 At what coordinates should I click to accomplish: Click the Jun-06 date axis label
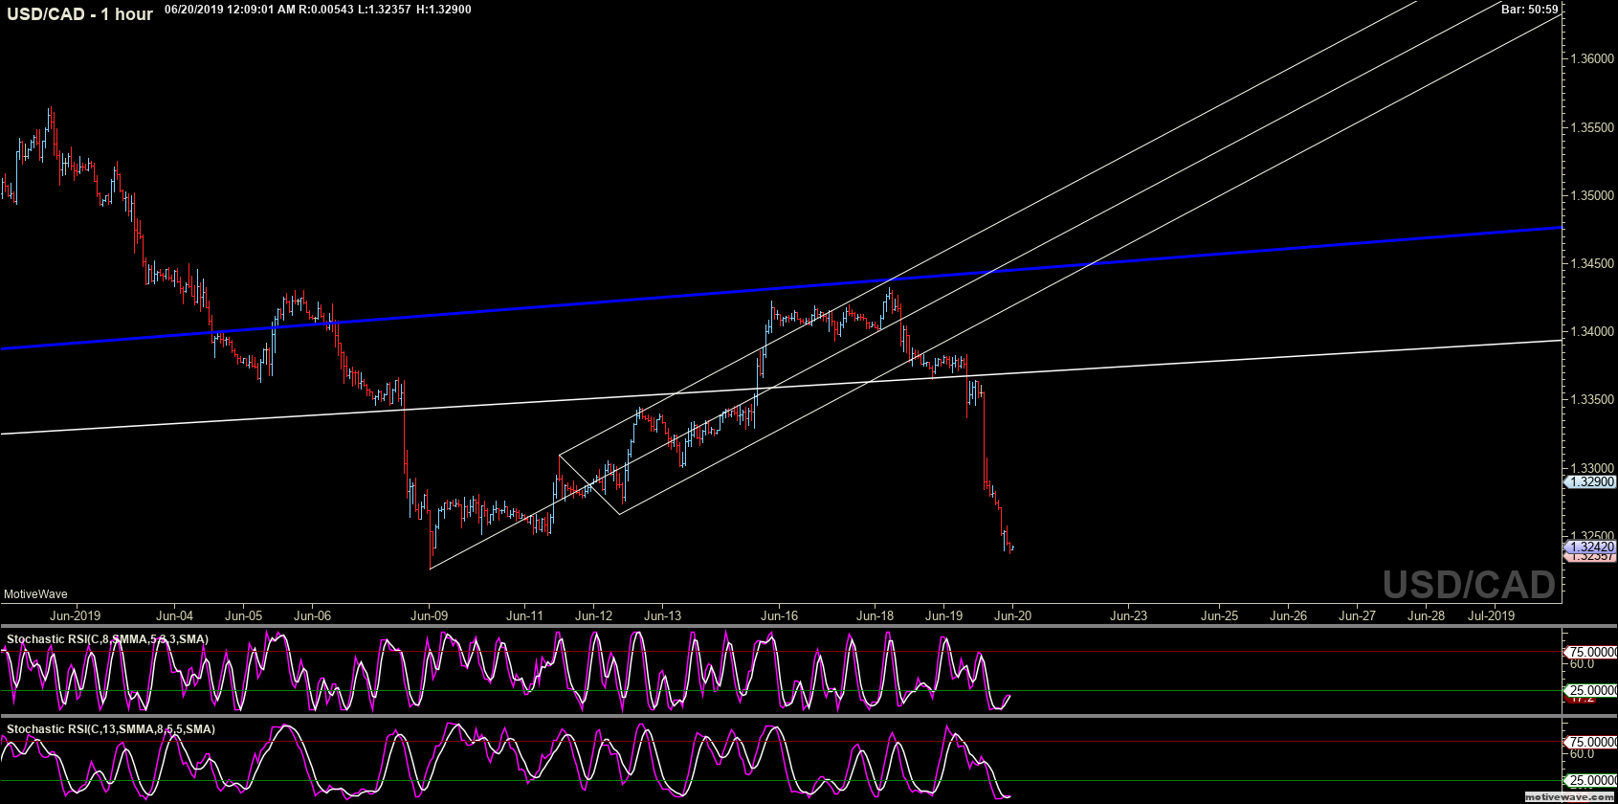(312, 615)
